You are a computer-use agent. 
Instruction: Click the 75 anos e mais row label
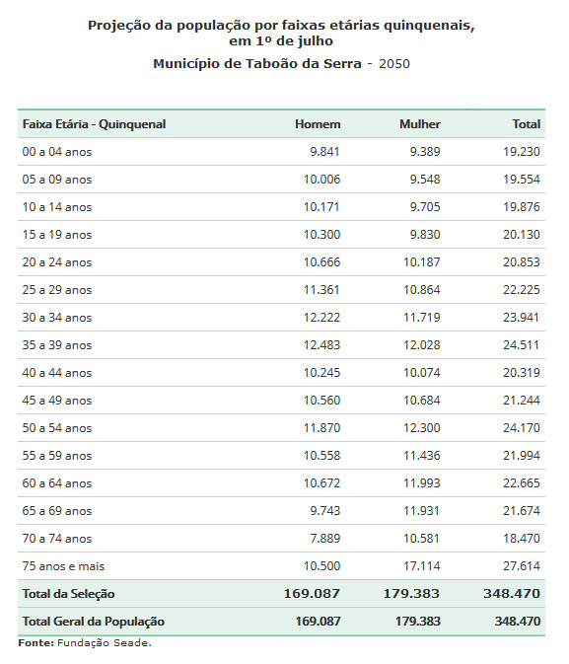63,566
